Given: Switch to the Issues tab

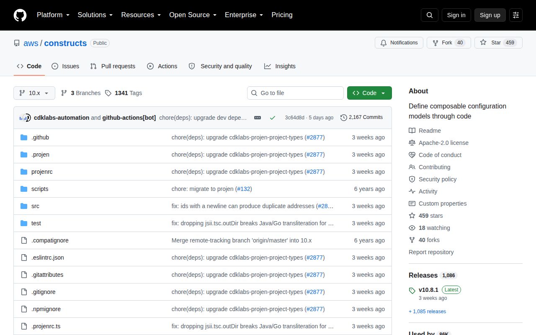Looking at the screenshot, I should coord(65,66).
